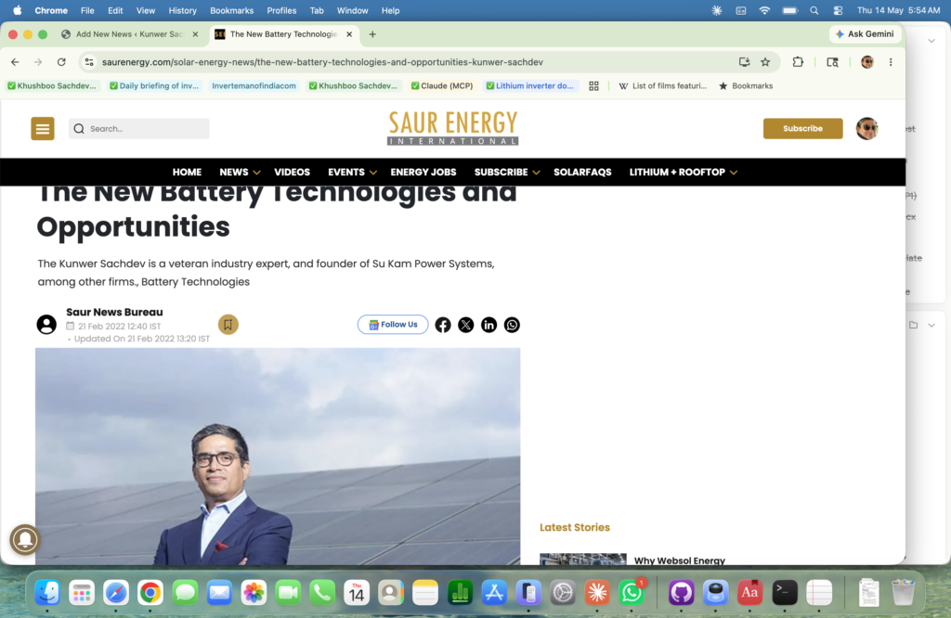Screen dimensions: 951x618
Task: View site information icon in address bar
Action: click(x=89, y=62)
